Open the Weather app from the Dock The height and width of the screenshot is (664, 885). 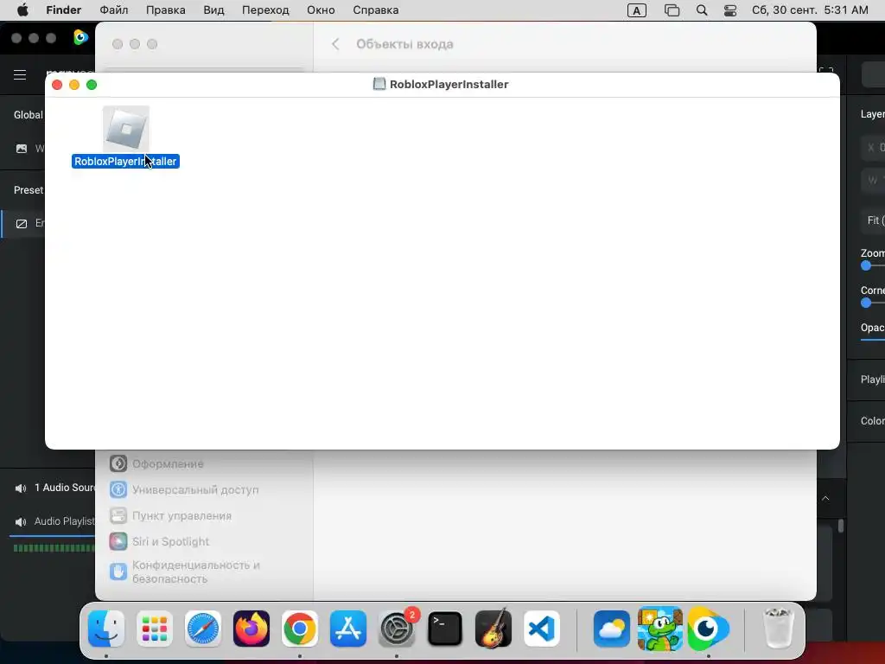612,629
